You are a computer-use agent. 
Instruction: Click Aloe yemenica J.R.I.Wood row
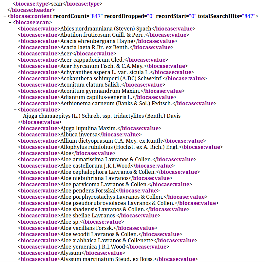(x=93, y=247)
